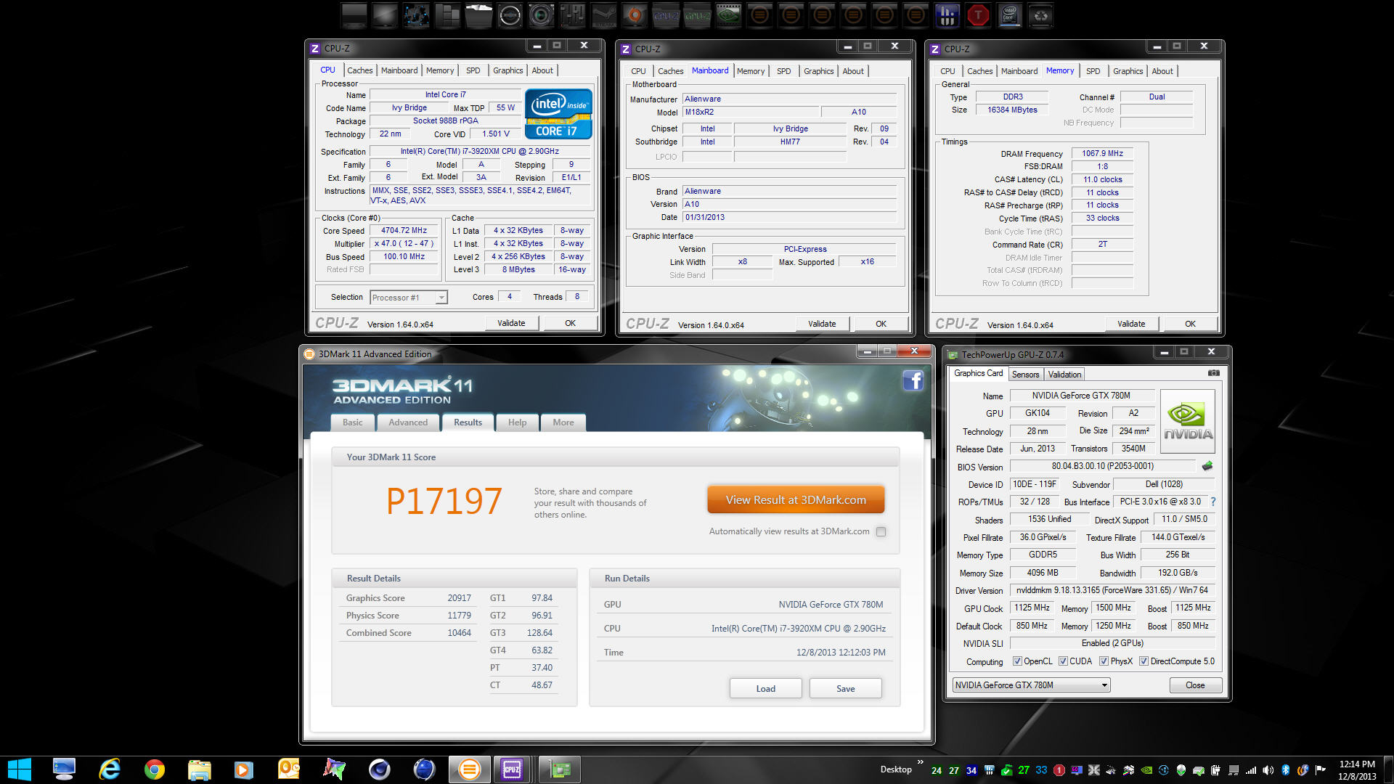Click the Alienware alien head tray icon
This screenshot has height=784, width=1394.
tap(1181, 770)
